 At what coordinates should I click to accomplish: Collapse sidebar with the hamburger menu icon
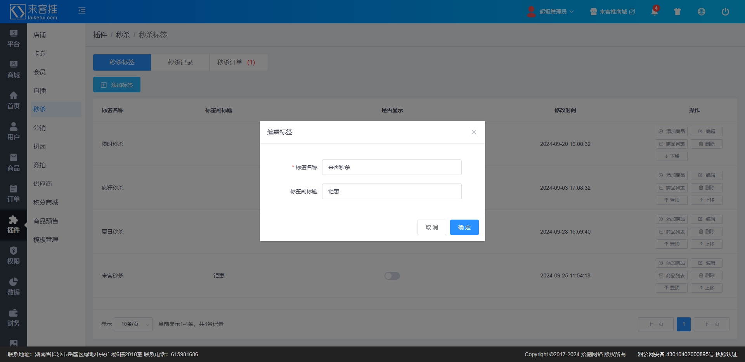(82, 10)
